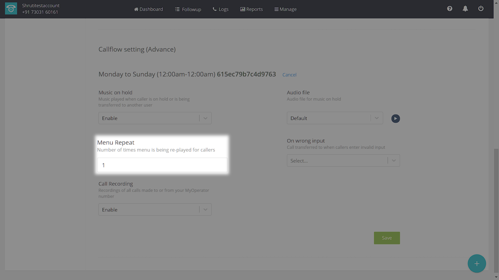Open the Manage menu

(285, 9)
